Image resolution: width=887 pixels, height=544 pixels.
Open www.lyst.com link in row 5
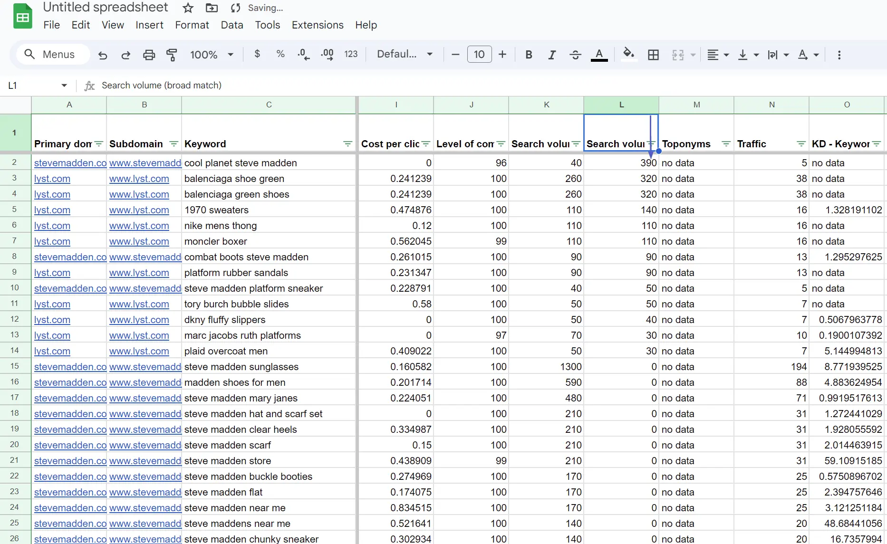point(139,210)
